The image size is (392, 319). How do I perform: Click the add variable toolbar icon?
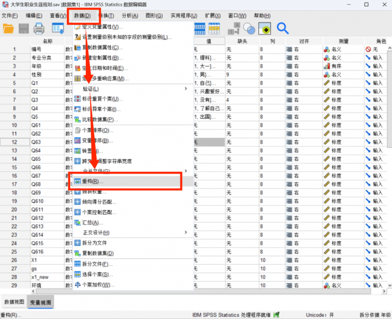click(x=265, y=28)
